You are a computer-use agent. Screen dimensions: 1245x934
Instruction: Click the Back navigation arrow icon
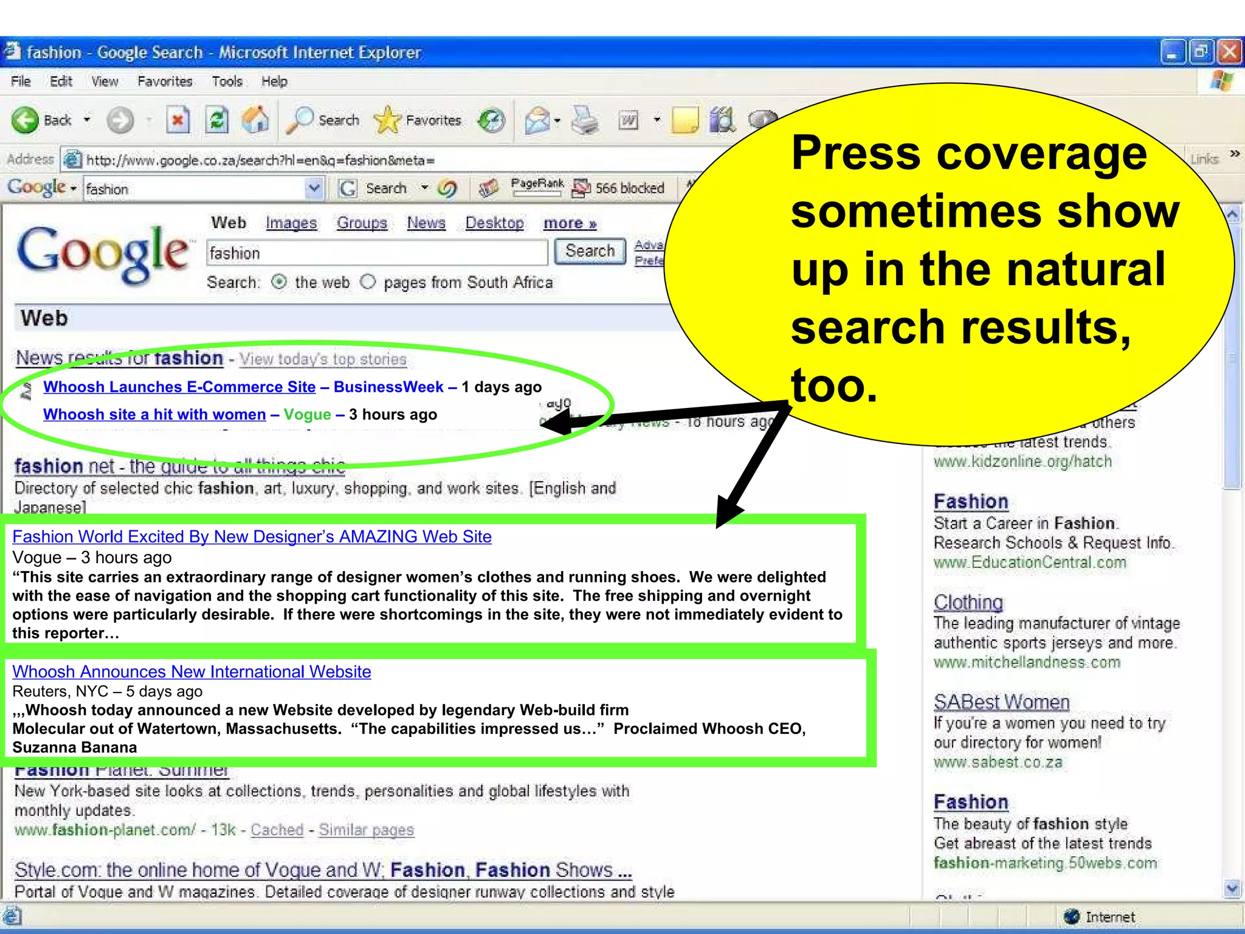(25, 120)
